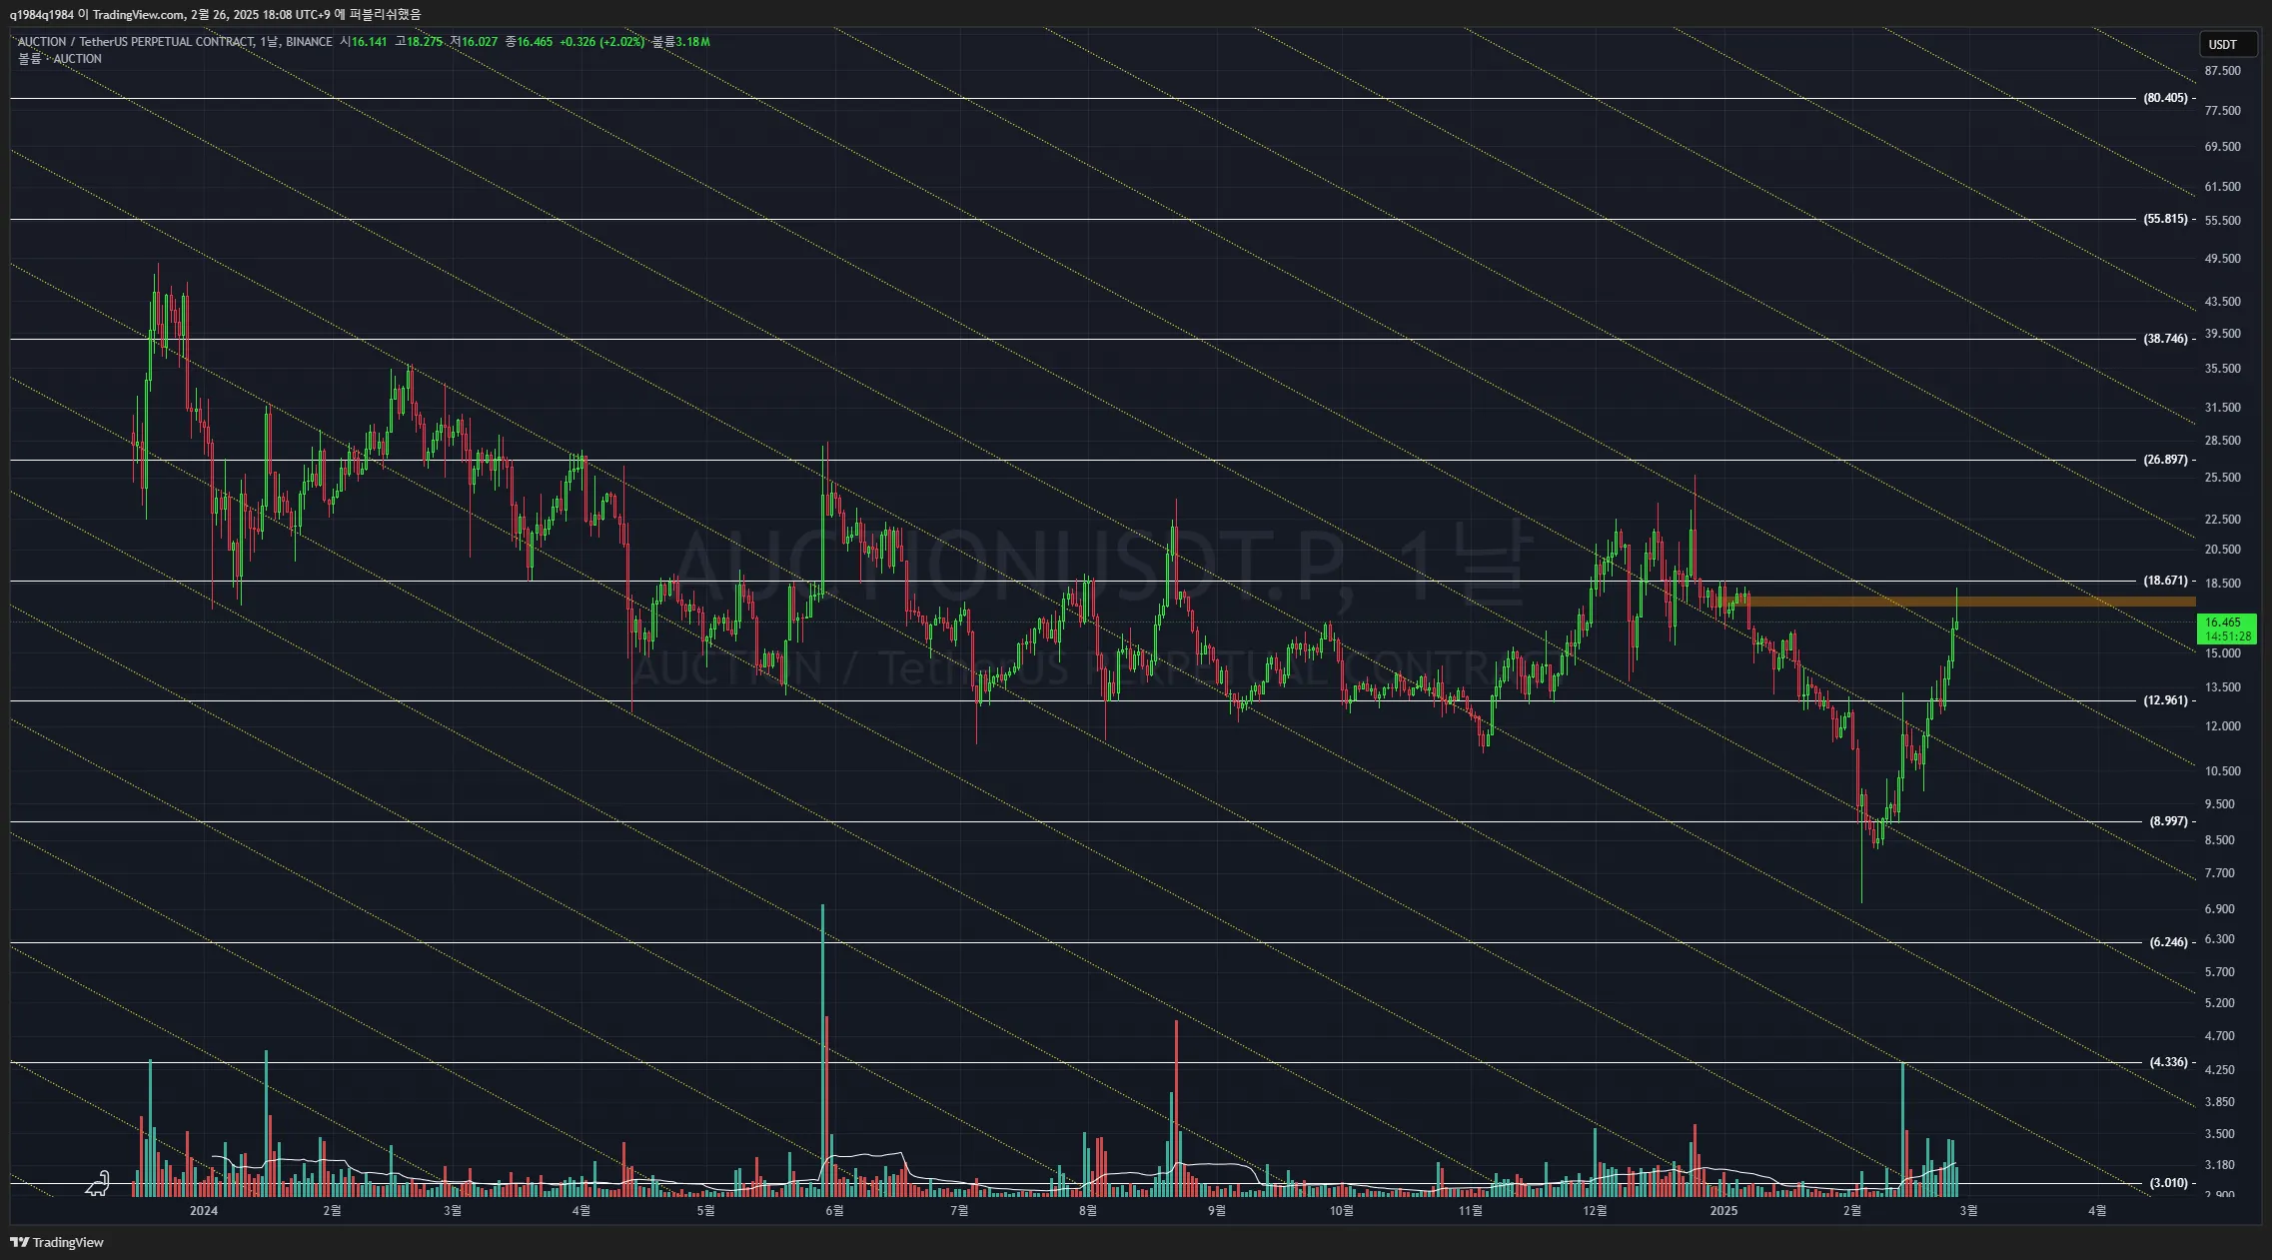This screenshot has height=1260, width=2272.
Task: Click the low value 16.027 in the legend
Action: (479, 42)
